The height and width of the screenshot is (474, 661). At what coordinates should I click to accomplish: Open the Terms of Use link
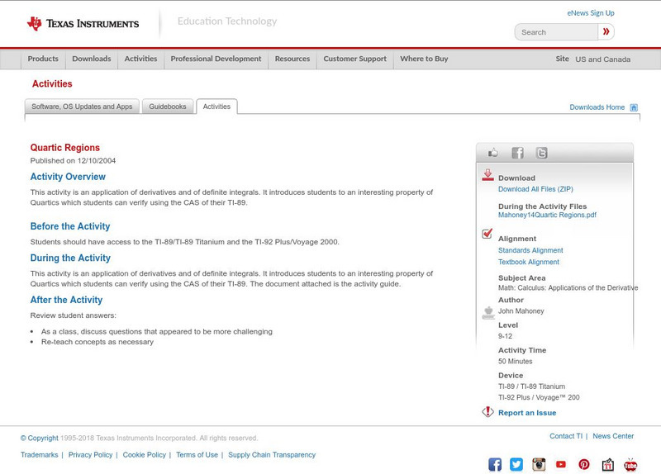coord(197,455)
